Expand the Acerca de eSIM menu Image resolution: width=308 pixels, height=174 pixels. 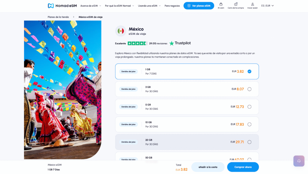(91, 6)
